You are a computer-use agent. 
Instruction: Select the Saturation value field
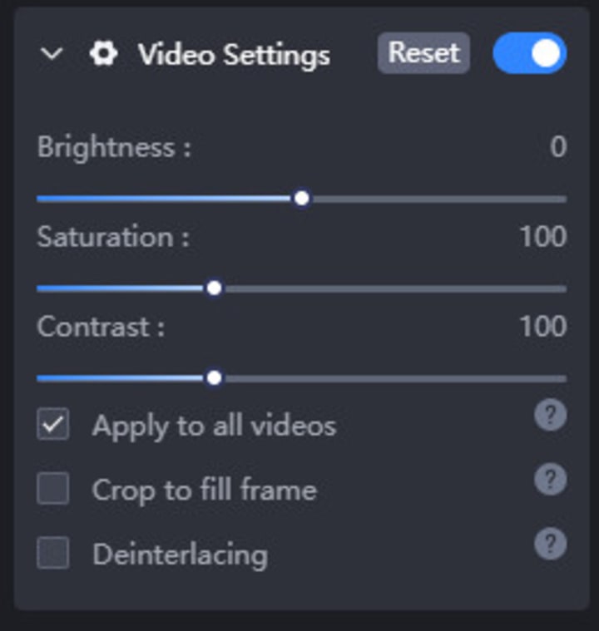[542, 237]
